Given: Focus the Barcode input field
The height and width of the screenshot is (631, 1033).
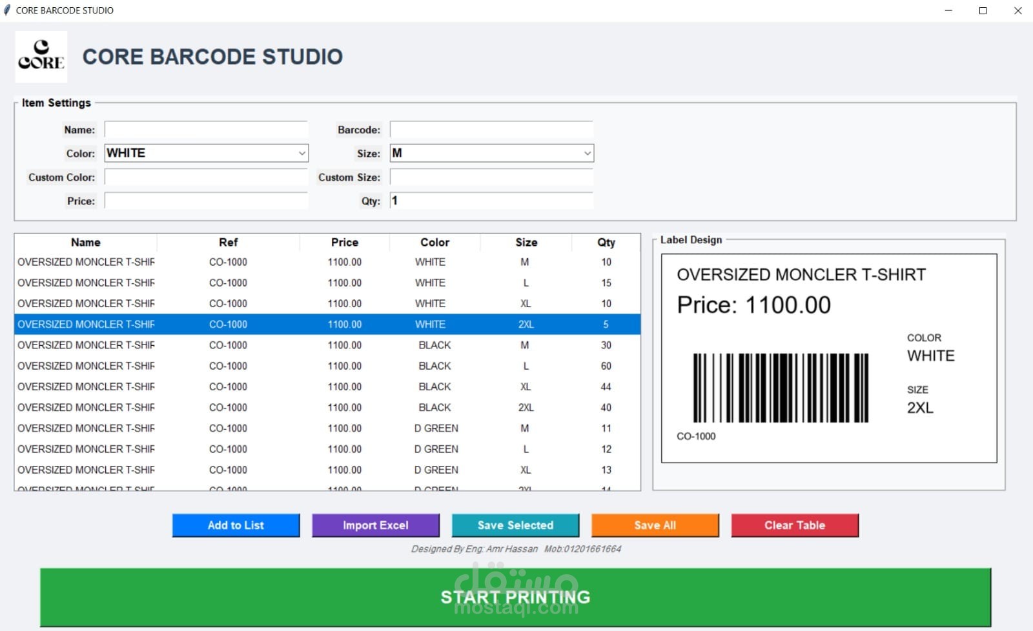Looking at the screenshot, I should pyautogui.click(x=492, y=130).
